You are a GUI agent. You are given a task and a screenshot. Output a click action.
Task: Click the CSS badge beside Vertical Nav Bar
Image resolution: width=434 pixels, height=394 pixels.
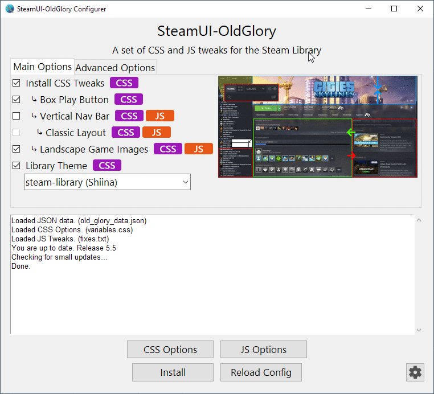129,116
